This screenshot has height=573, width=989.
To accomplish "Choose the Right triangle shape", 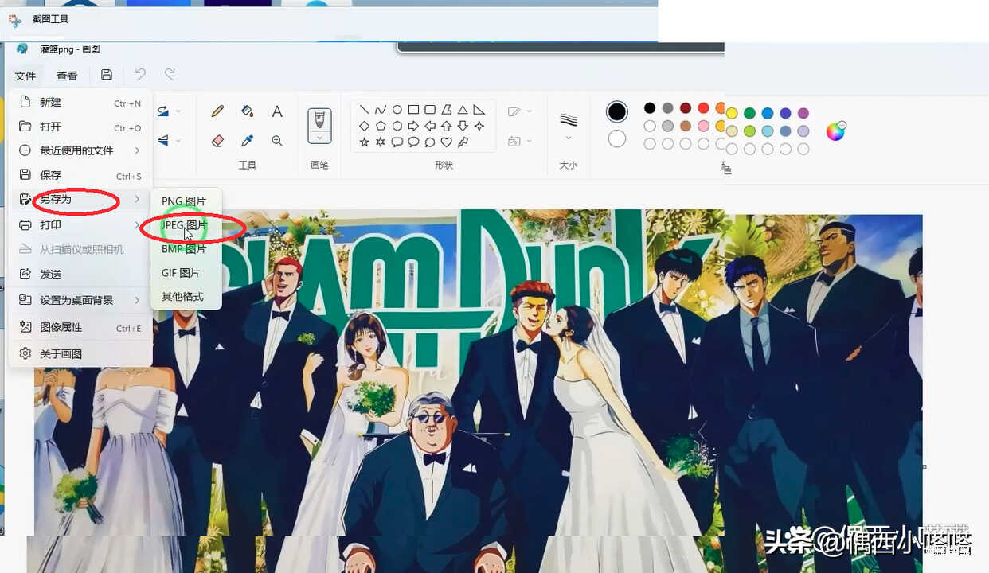I will tap(479, 110).
